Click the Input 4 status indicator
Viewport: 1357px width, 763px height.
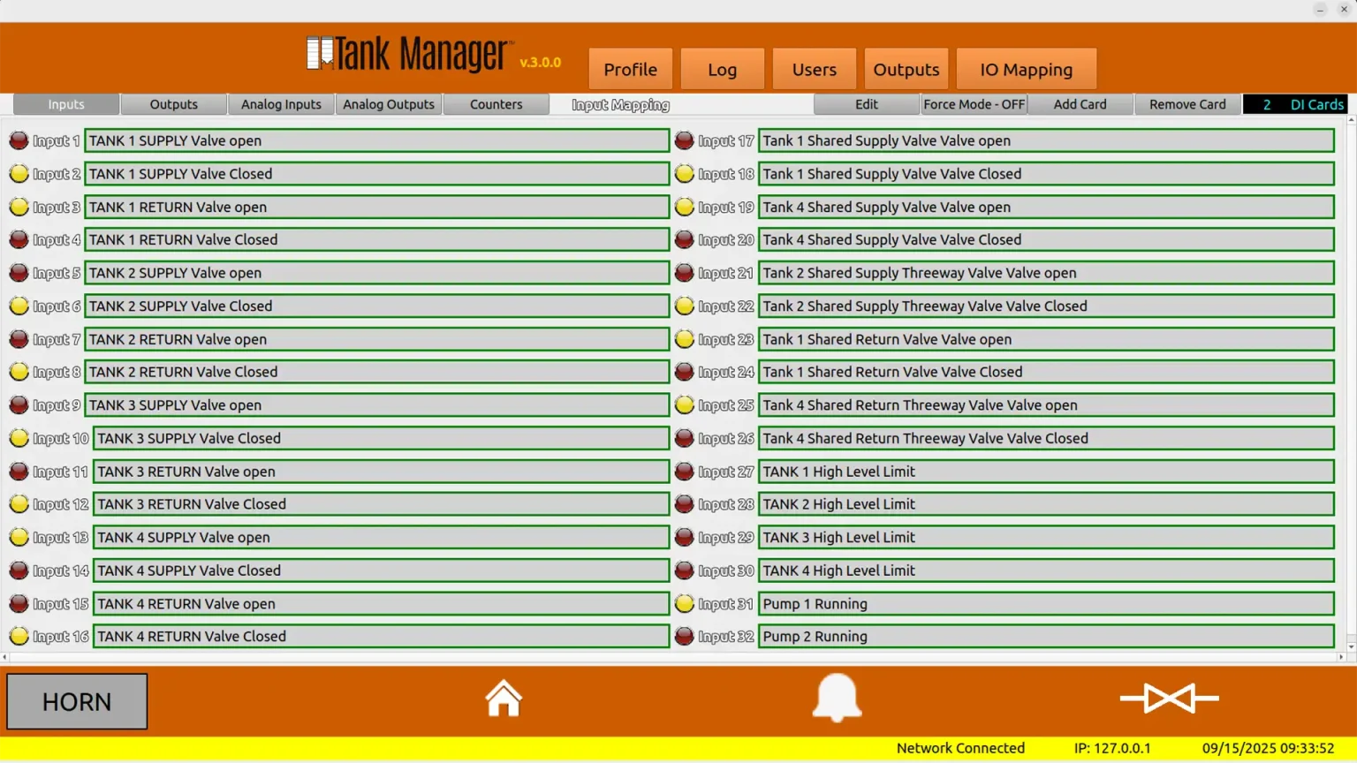pyautogui.click(x=19, y=239)
